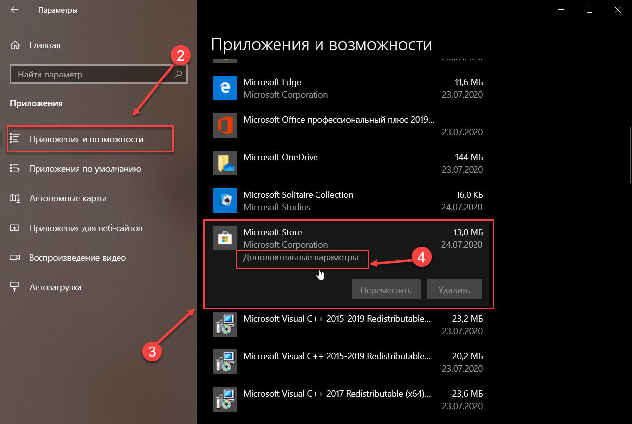The height and width of the screenshot is (424, 632).
Task: Click the Воспроизведение видео camera icon
Action: pyautogui.click(x=15, y=258)
